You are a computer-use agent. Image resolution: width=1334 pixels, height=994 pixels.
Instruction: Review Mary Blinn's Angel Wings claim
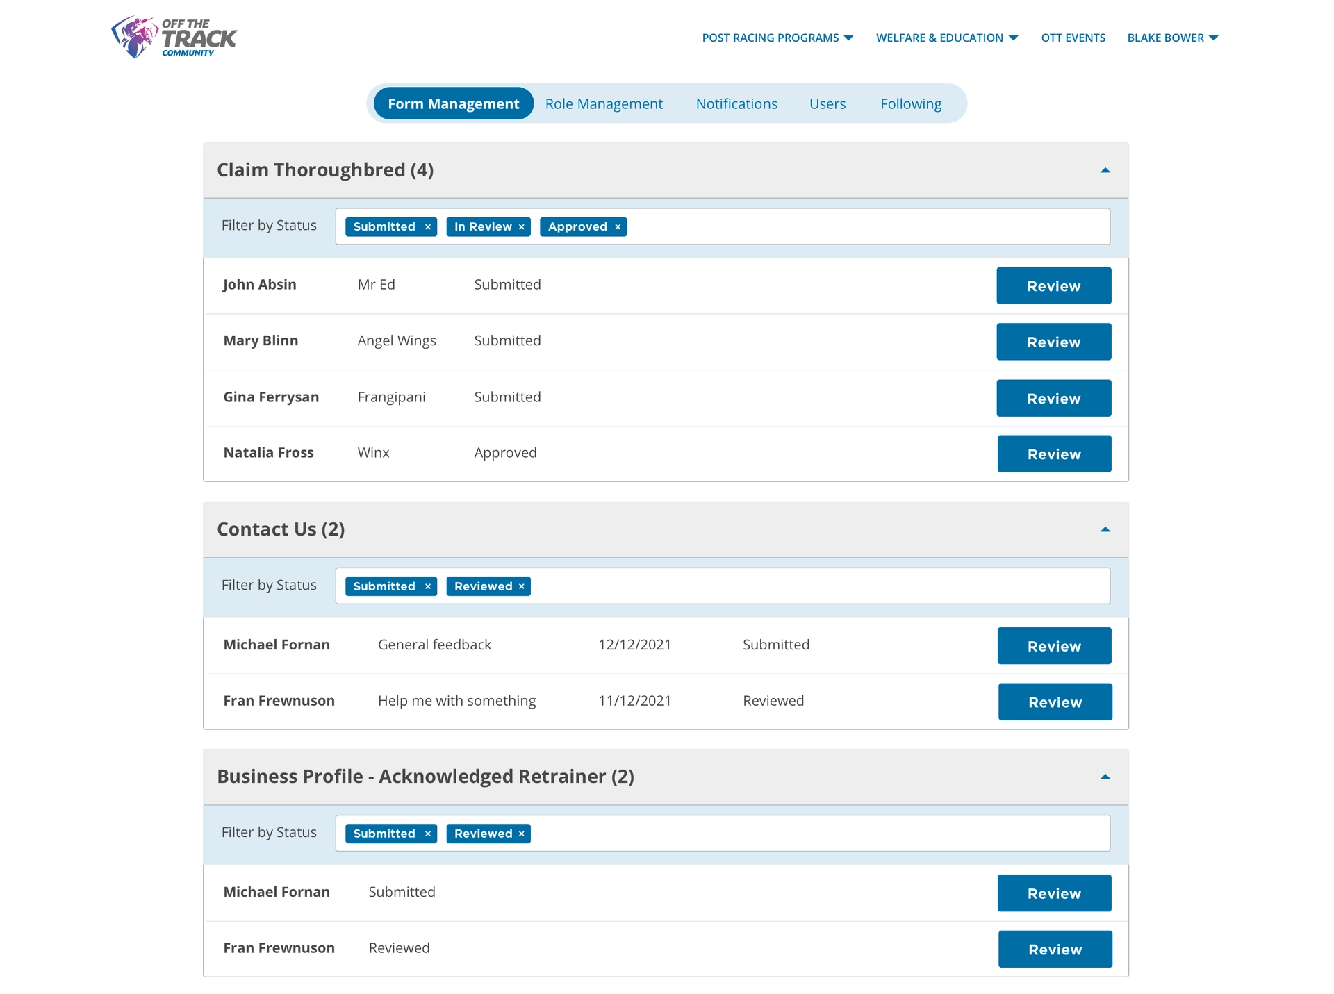(x=1054, y=342)
